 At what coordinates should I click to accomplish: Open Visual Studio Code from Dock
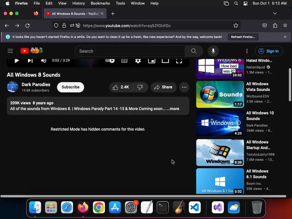194,207
